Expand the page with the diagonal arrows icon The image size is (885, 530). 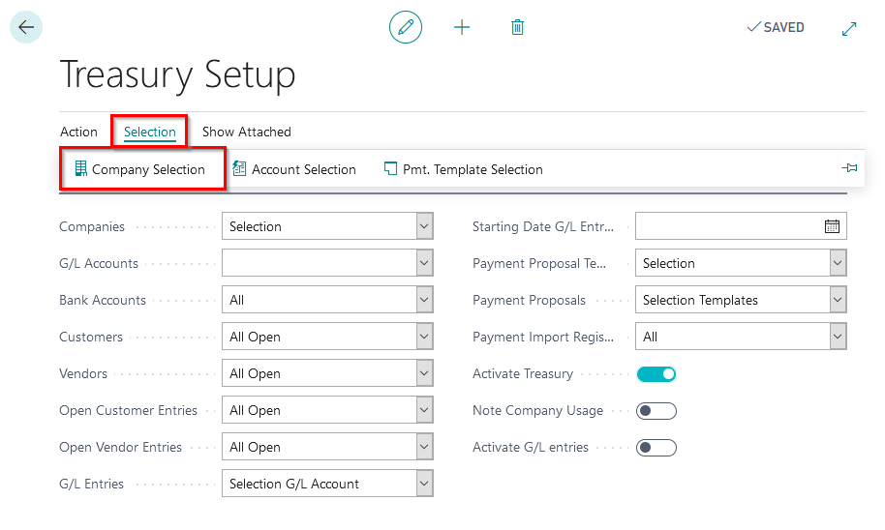point(849,28)
